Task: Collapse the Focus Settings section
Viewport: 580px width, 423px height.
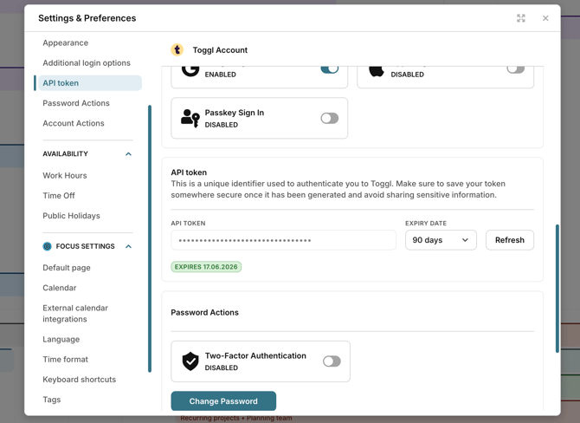Action: point(128,247)
